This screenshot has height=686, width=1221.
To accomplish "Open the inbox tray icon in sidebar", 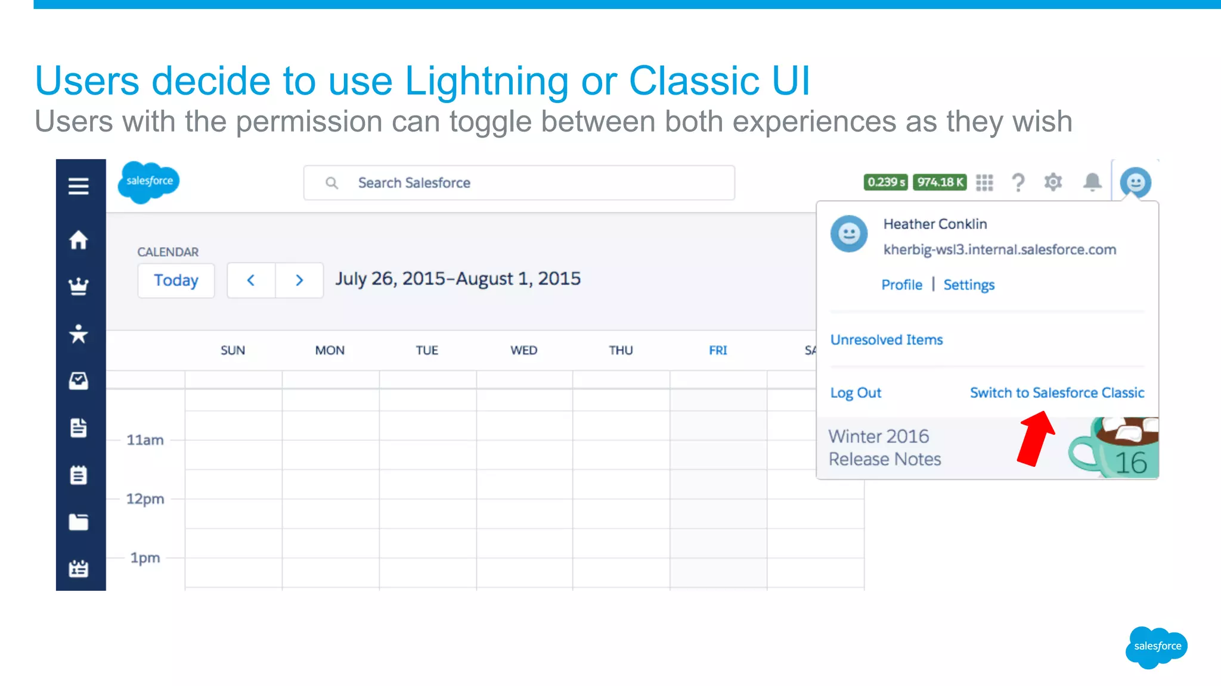I will (78, 381).
